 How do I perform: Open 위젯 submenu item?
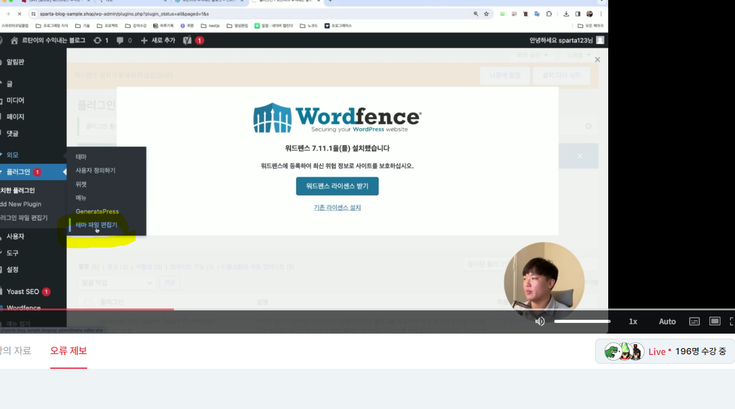[81, 184]
